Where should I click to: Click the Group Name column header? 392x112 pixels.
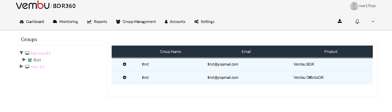[x=170, y=51]
